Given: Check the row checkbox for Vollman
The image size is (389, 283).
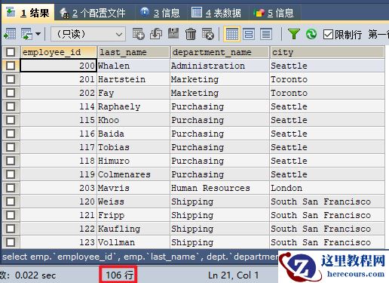Looking at the screenshot, I should point(11,242).
